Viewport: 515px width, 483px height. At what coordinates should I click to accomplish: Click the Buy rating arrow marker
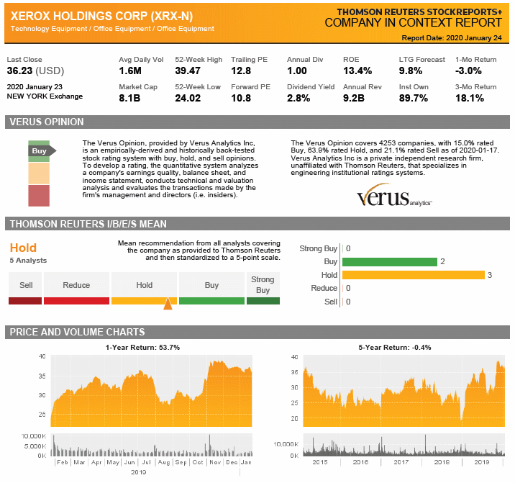(x=42, y=151)
